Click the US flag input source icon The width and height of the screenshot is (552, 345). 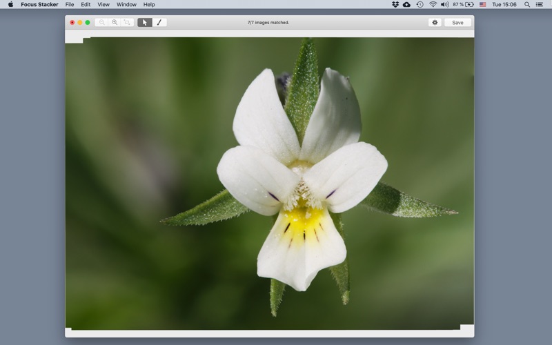pos(482,4)
